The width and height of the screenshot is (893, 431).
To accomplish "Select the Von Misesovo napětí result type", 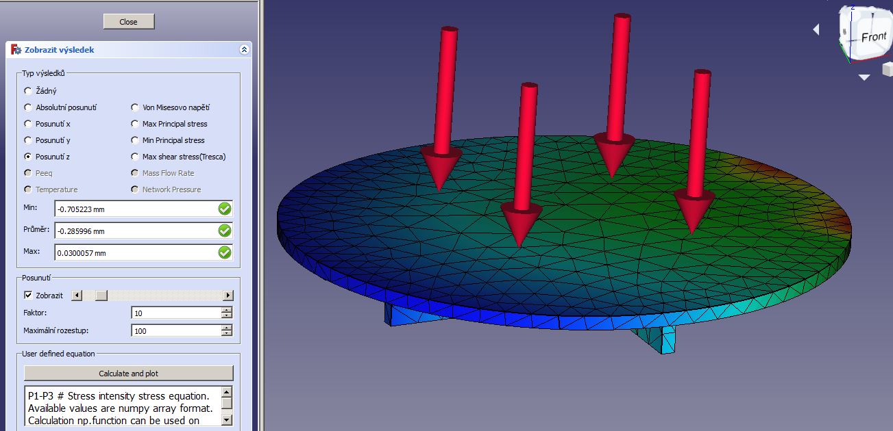I will 135,107.
